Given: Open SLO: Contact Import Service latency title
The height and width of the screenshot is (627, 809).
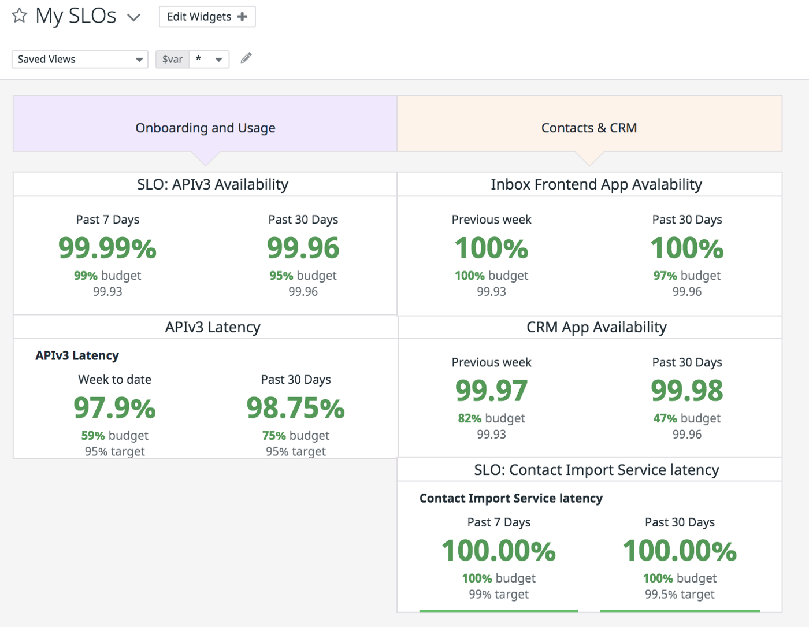Looking at the screenshot, I should coord(596,470).
